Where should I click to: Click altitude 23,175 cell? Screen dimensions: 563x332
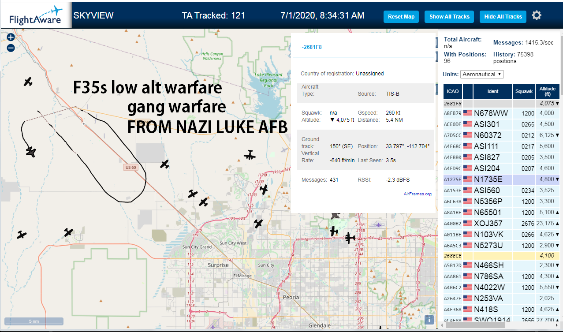(x=548, y=224)
